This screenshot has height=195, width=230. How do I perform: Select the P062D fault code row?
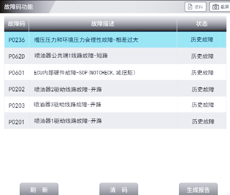115,56
